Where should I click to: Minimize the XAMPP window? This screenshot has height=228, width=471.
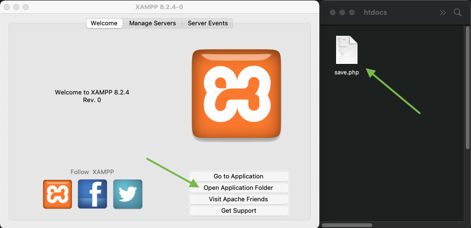pos(16,8)
